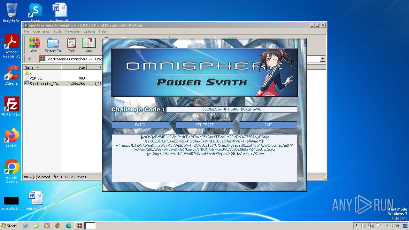Open Windows Media Player from taskbar
This screenshot has width=409, height=230.
[x=47, y=226]
